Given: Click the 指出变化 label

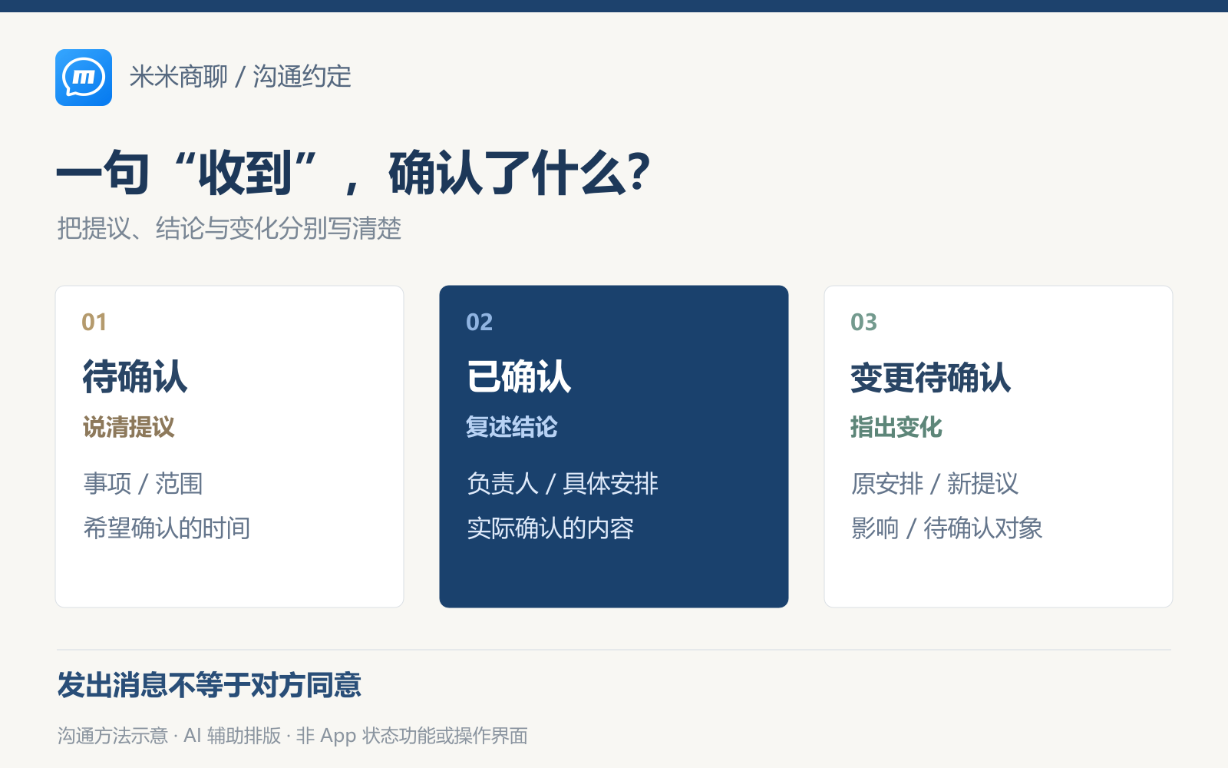Looking at the screenshot, I should point(896,427).
